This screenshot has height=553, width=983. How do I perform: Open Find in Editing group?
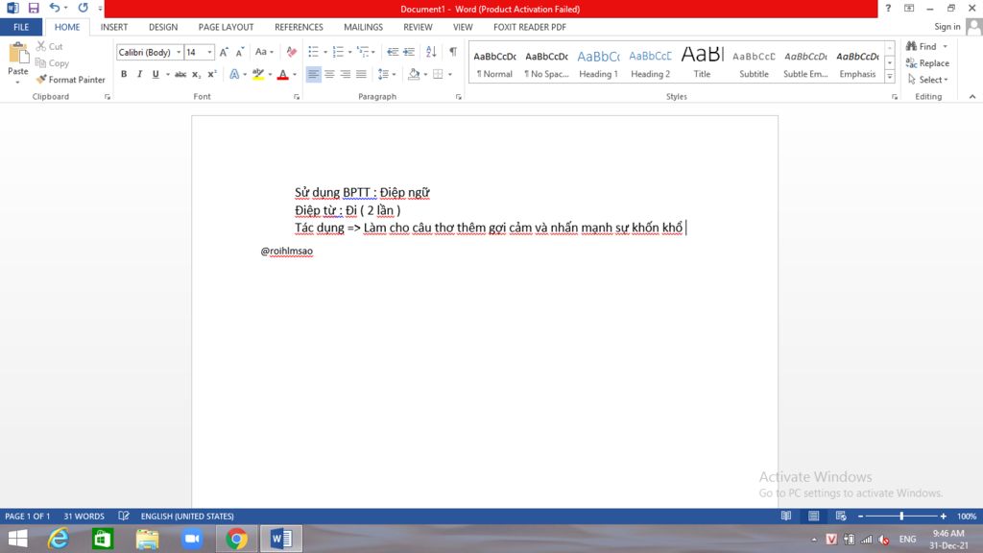[922, 46]
